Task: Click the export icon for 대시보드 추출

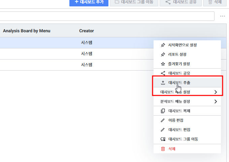Action: click(163, 83)
